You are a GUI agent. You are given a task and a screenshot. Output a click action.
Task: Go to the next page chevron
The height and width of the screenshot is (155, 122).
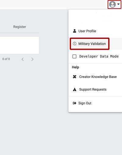(x=32, y=59)
